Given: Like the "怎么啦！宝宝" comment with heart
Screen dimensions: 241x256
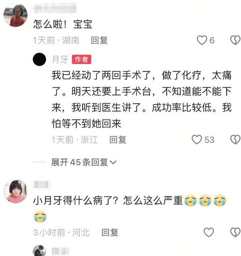Looking at the screenshot, I should (202, 40).
